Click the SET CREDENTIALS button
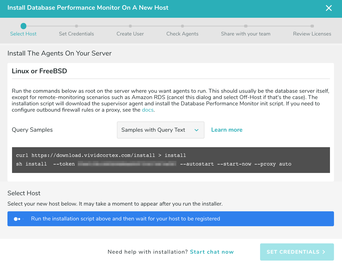This screenshot has width=342, height=264. pyautogui.click(x=297, y=252)
